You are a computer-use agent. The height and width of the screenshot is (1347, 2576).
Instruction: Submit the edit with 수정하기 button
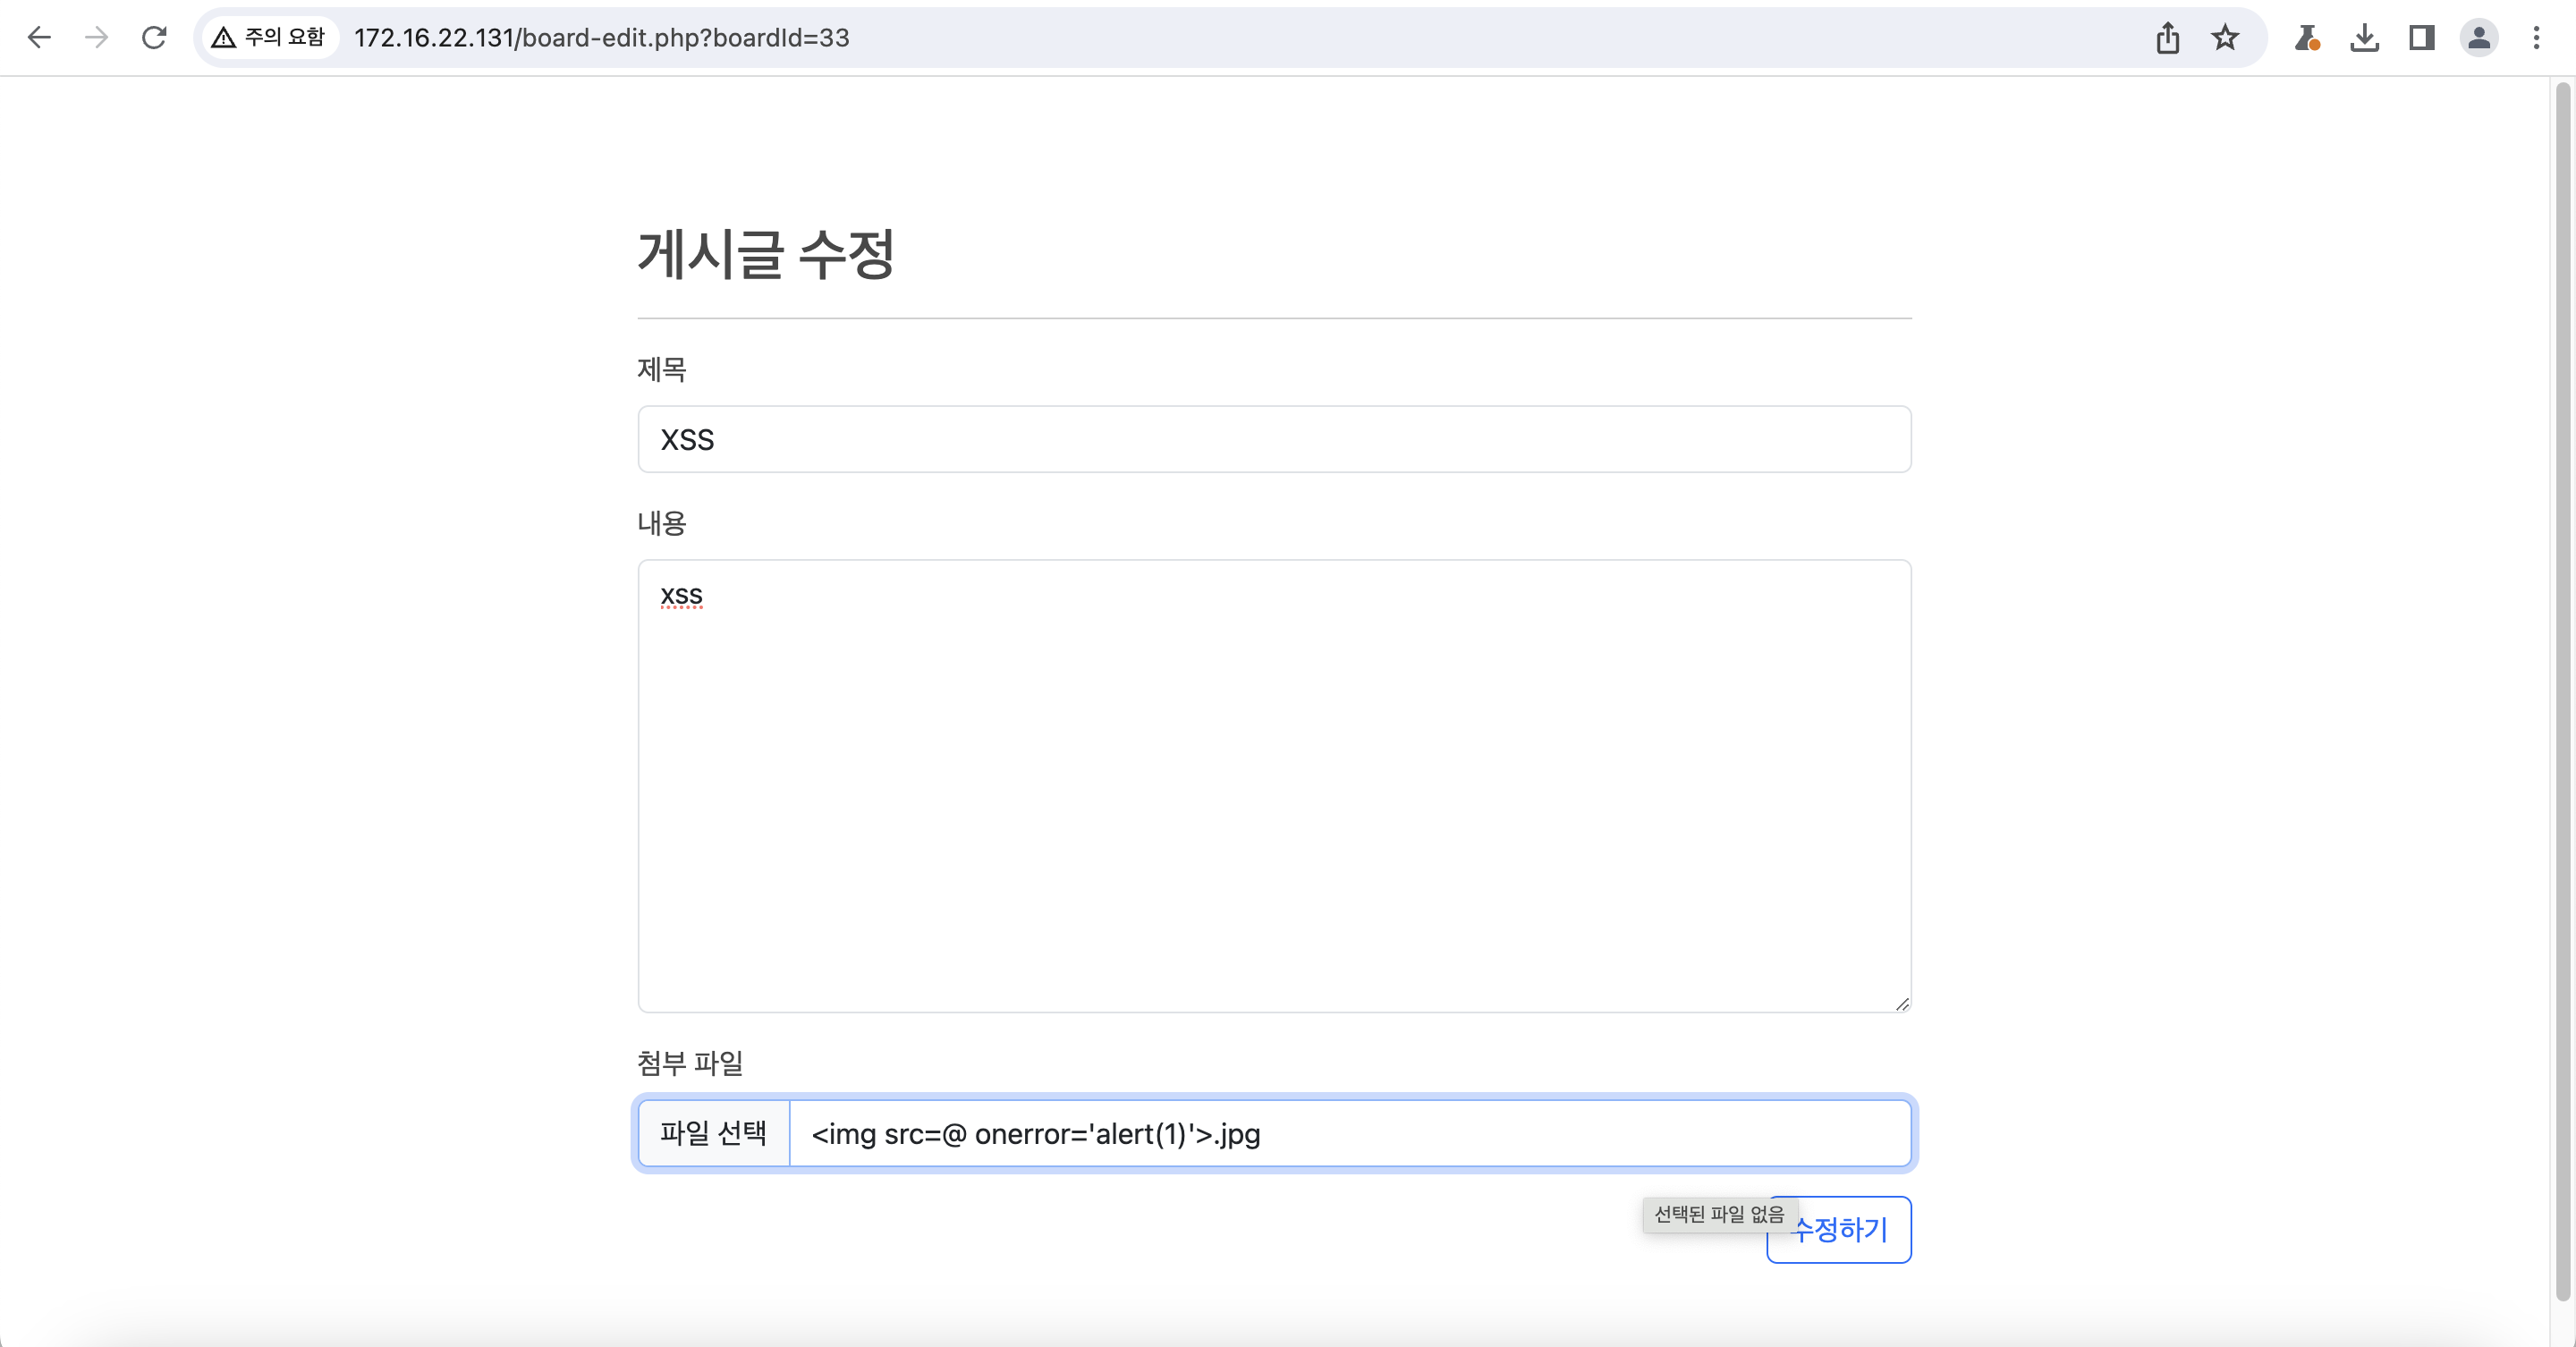1838,1229
